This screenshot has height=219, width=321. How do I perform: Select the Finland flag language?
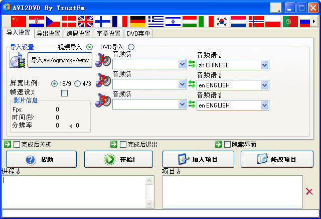pyautogui.click(x=103, y=22)
